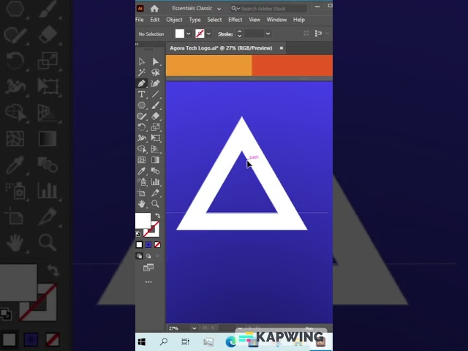Open the Edit Toolbar ellipsis
Image resolution: width=468 pixels, height=351 pixels.
click(148, 282)
